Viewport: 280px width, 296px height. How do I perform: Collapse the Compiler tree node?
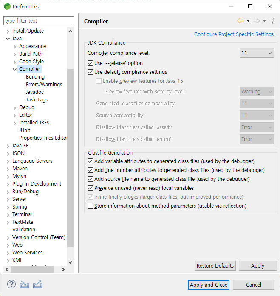coord(15,69)
